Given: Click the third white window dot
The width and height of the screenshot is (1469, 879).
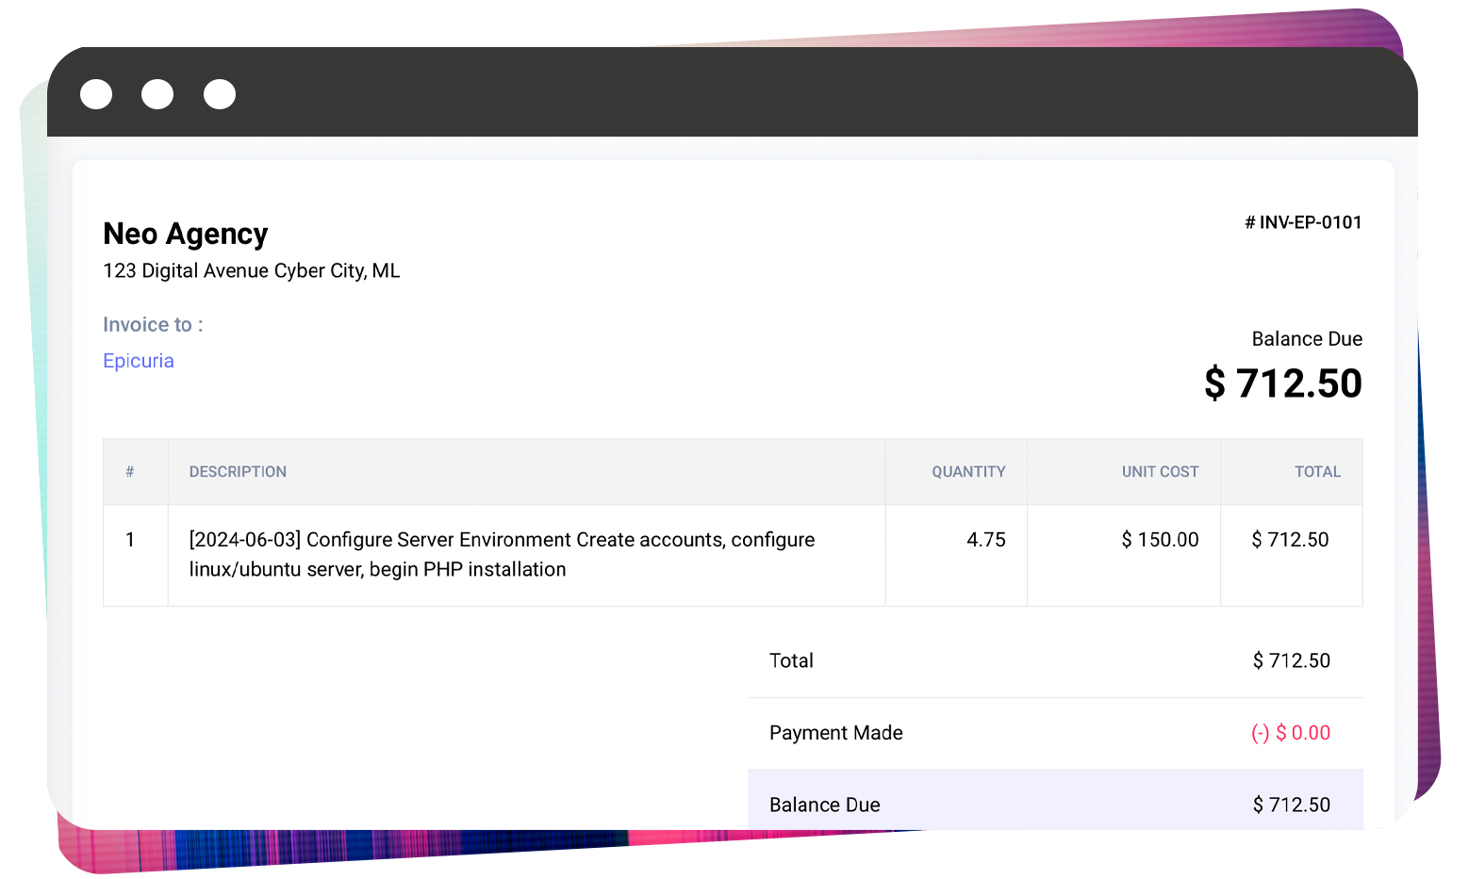Looking at the screenshot, I should [x=220, y=94].
